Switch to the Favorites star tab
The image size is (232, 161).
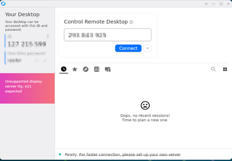pyautogui.click(x=75, y=69)
